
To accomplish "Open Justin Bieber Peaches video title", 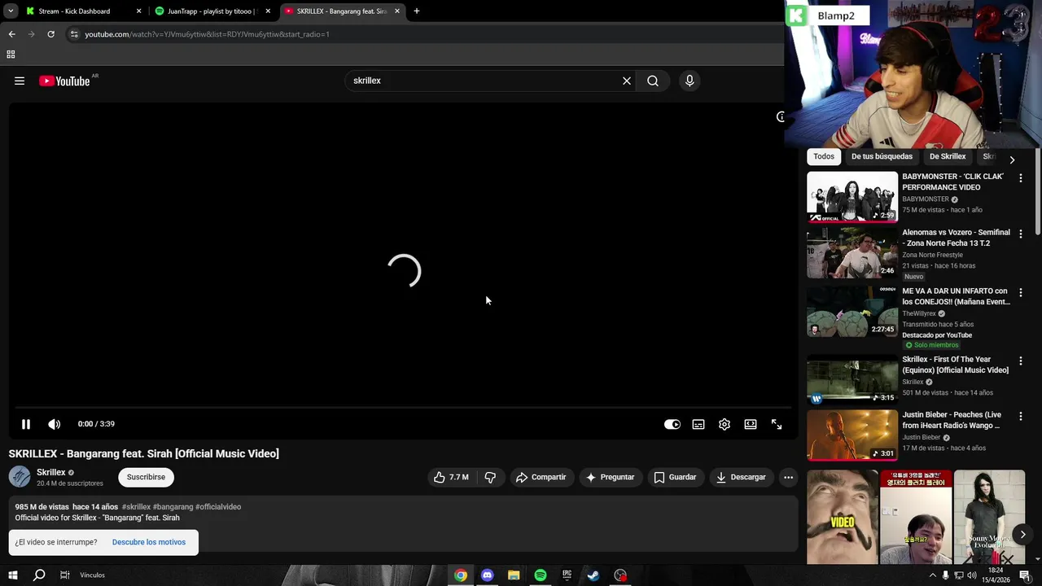I will [952, 420].
